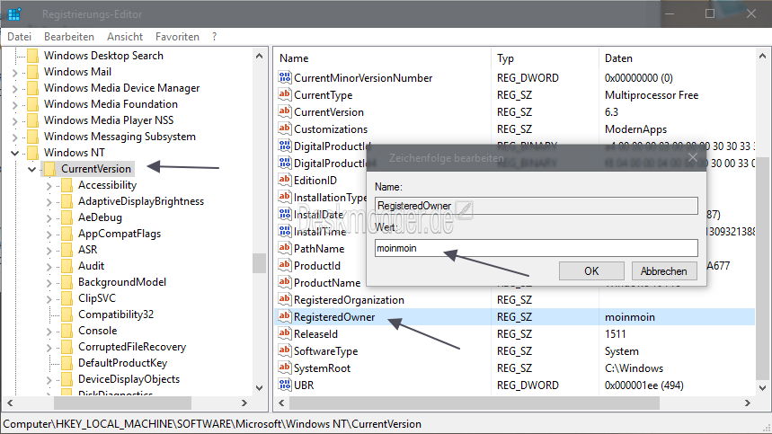Open the Ansicht menu
This screenshot has width=772, height=434.
click(x=125, y=37)
